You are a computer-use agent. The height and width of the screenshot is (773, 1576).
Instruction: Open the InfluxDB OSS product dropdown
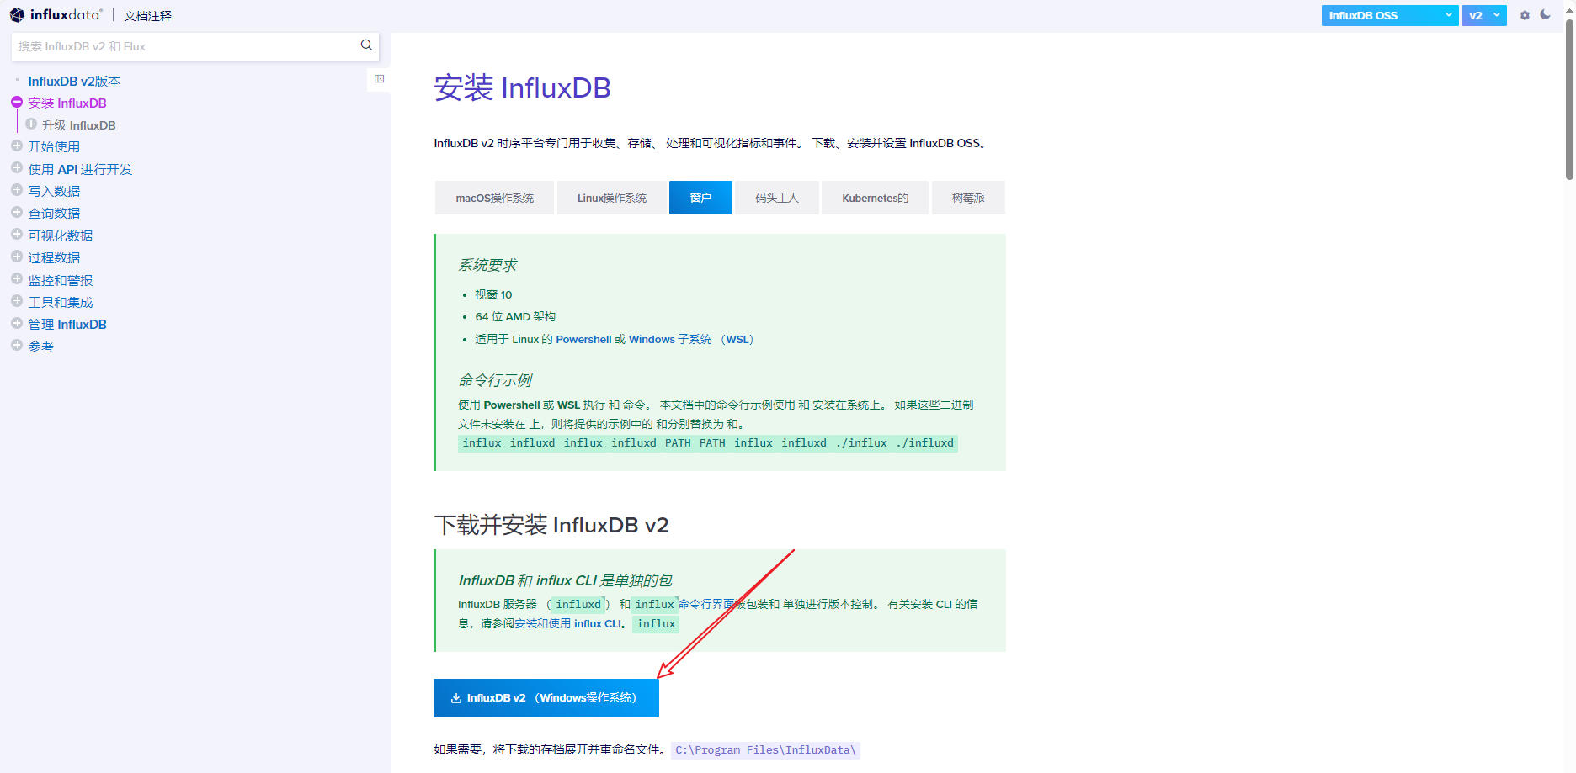tap(1390, 15)
